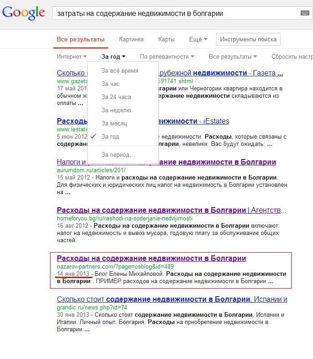Select За месяц time filter
This screenshot has width=313, height=359.
(114, 124)
